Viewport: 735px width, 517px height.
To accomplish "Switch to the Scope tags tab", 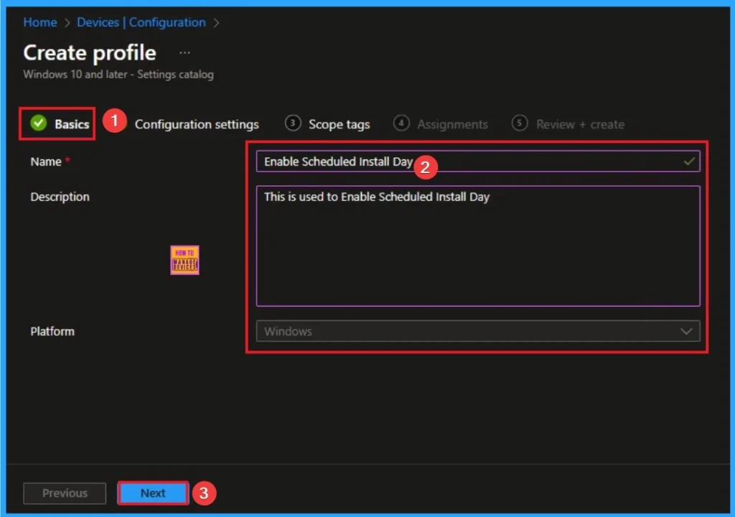I will point(339,124).
